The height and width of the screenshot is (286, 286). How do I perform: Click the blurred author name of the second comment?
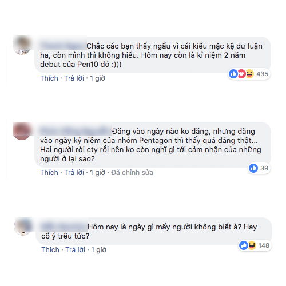(76, 131)
